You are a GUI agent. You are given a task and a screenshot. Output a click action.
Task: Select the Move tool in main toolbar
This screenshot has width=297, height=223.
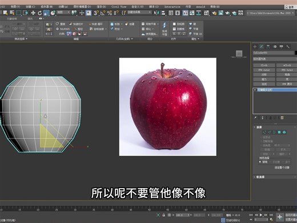pyautogui.click(x=33, y=13)
